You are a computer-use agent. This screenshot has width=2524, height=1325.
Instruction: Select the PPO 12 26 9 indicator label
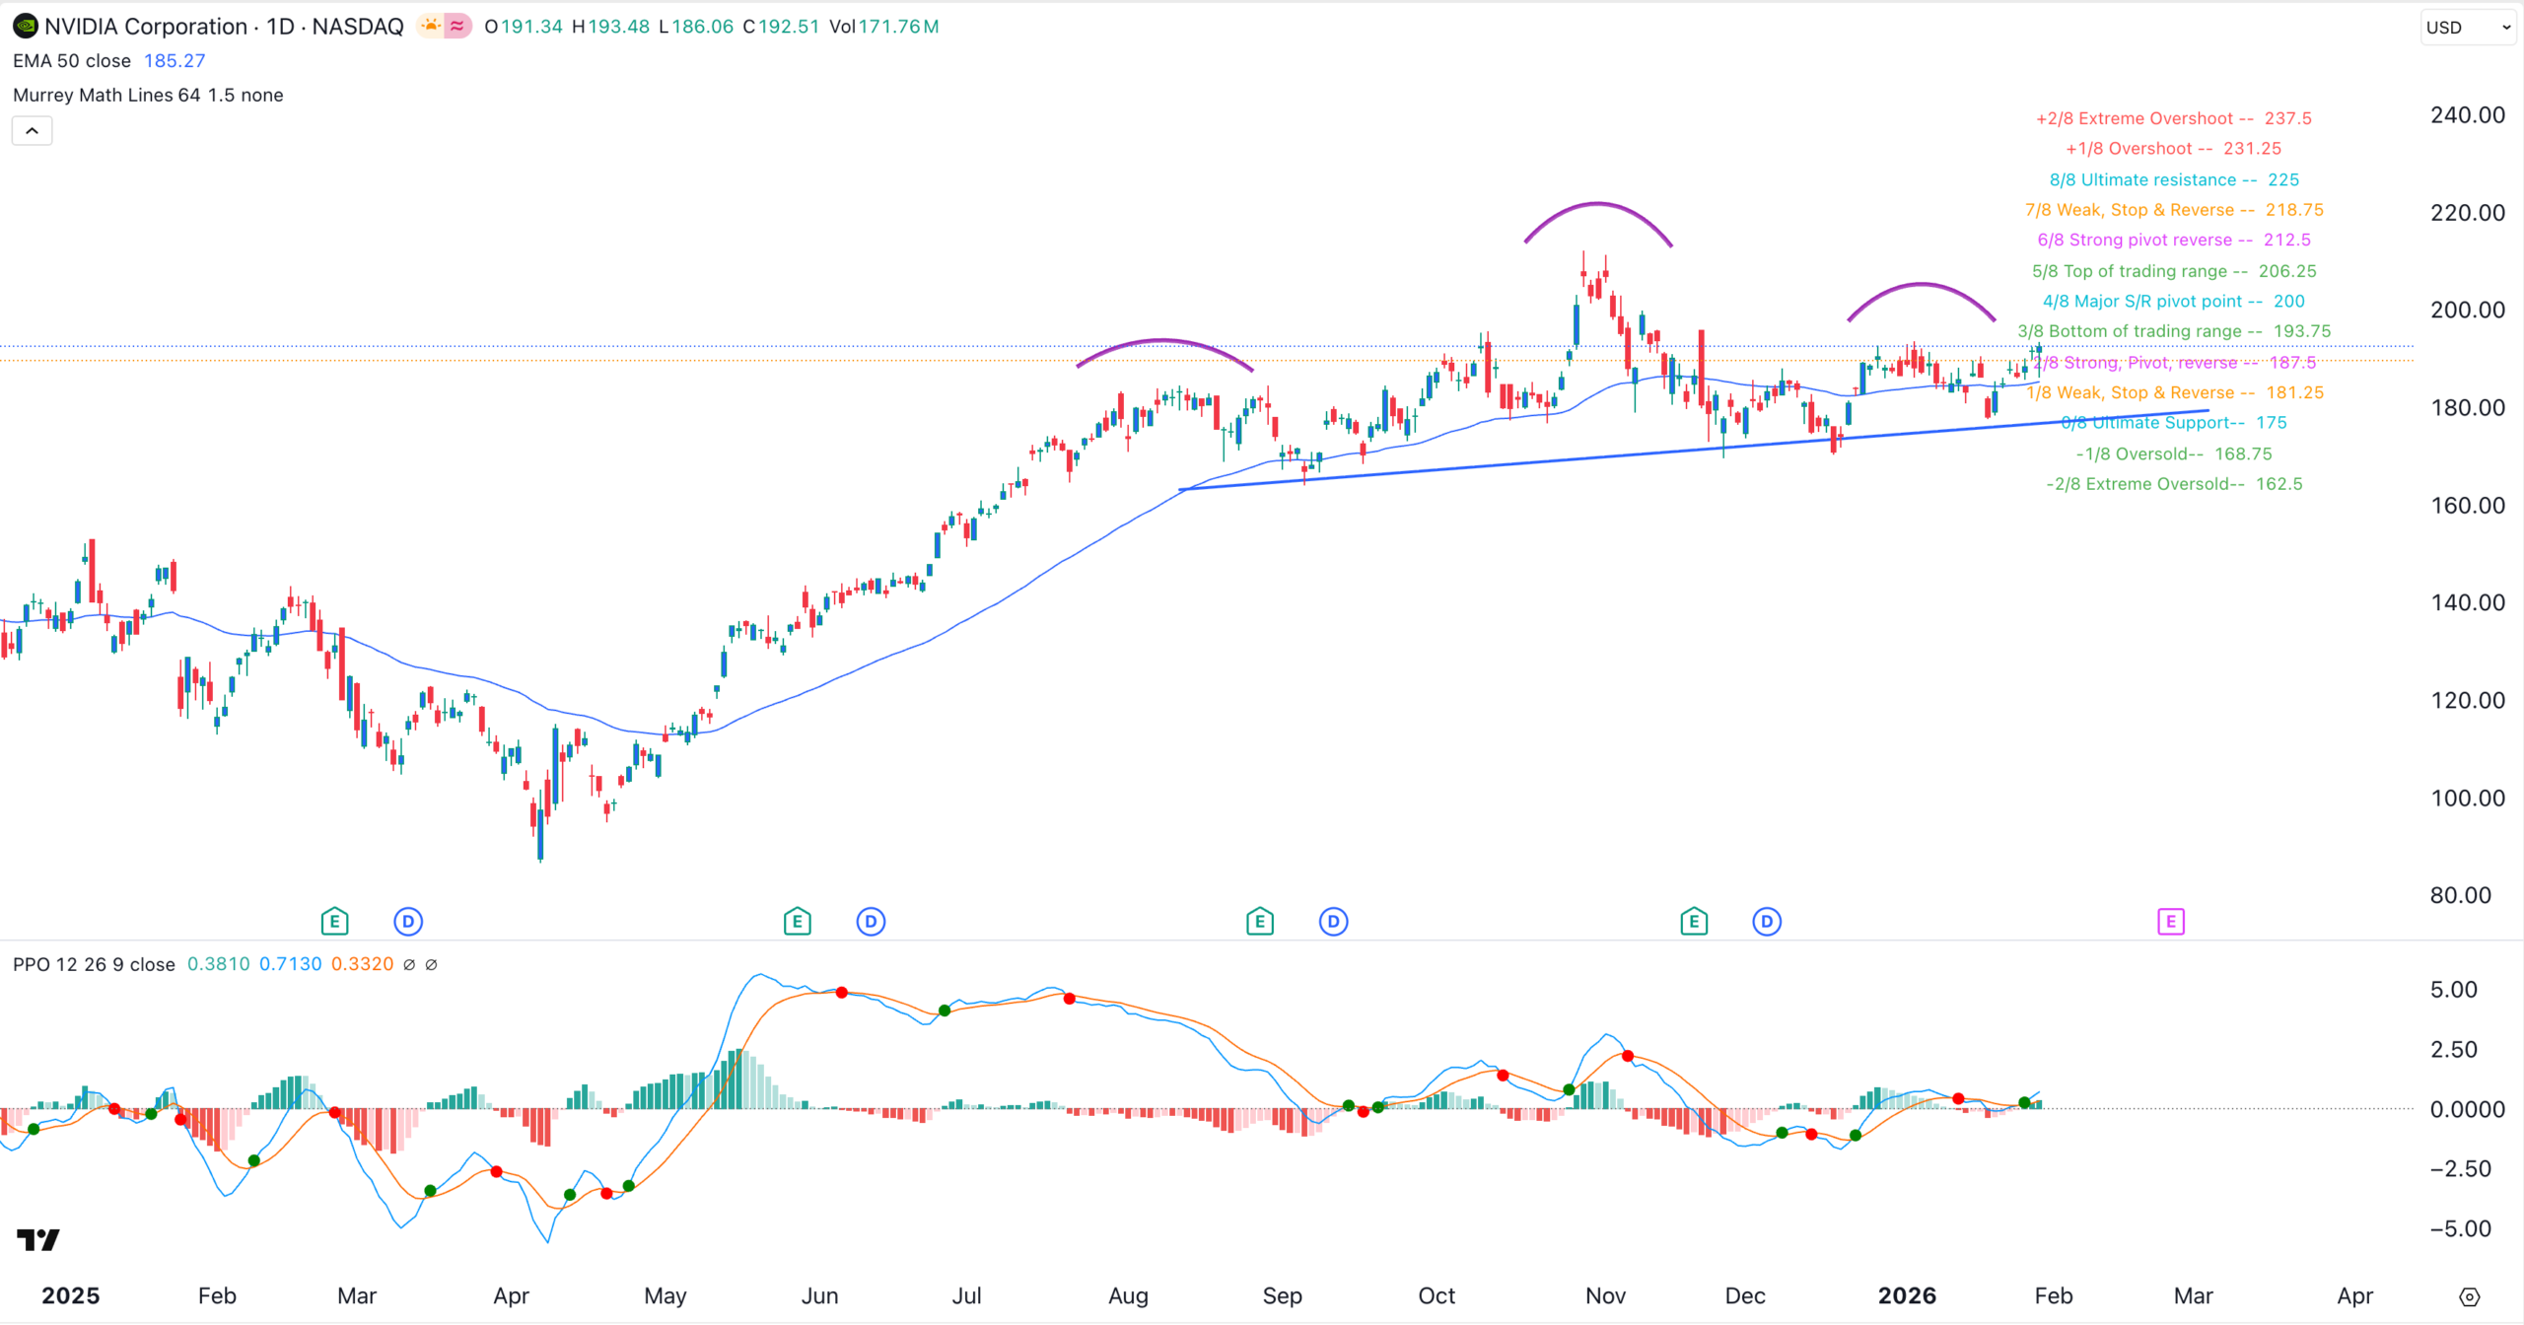tap(94, 964)
